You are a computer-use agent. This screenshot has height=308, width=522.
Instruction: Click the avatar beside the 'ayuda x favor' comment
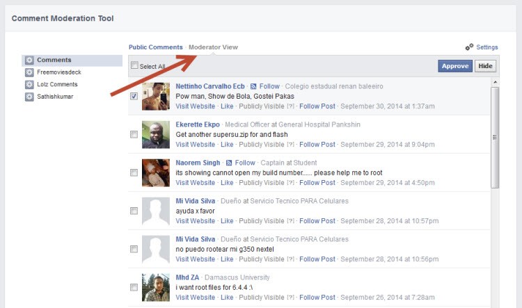(156, 211)
